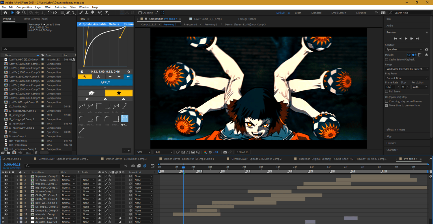
Task: Expand layer 1 Superma... Comp 2 properties
Action: tap(17, 176)
